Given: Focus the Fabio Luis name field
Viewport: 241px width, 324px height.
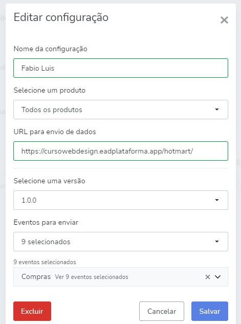Looking at the screenshot, I should pyautogui.click(x=121, y=68).
